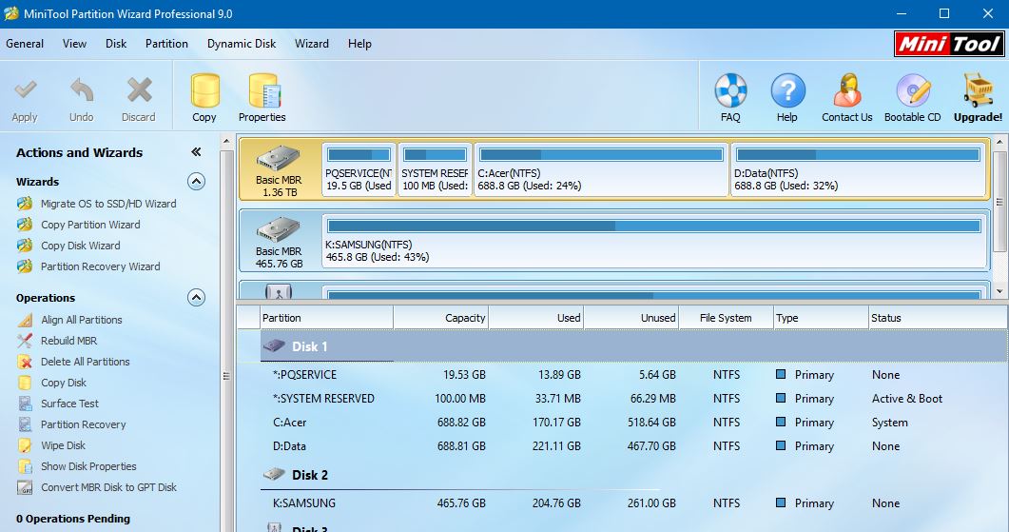The height and width of the screenshot is (532, 1009).
Task: Launch Copy Partition Wizard
Action: click(90, 225)
